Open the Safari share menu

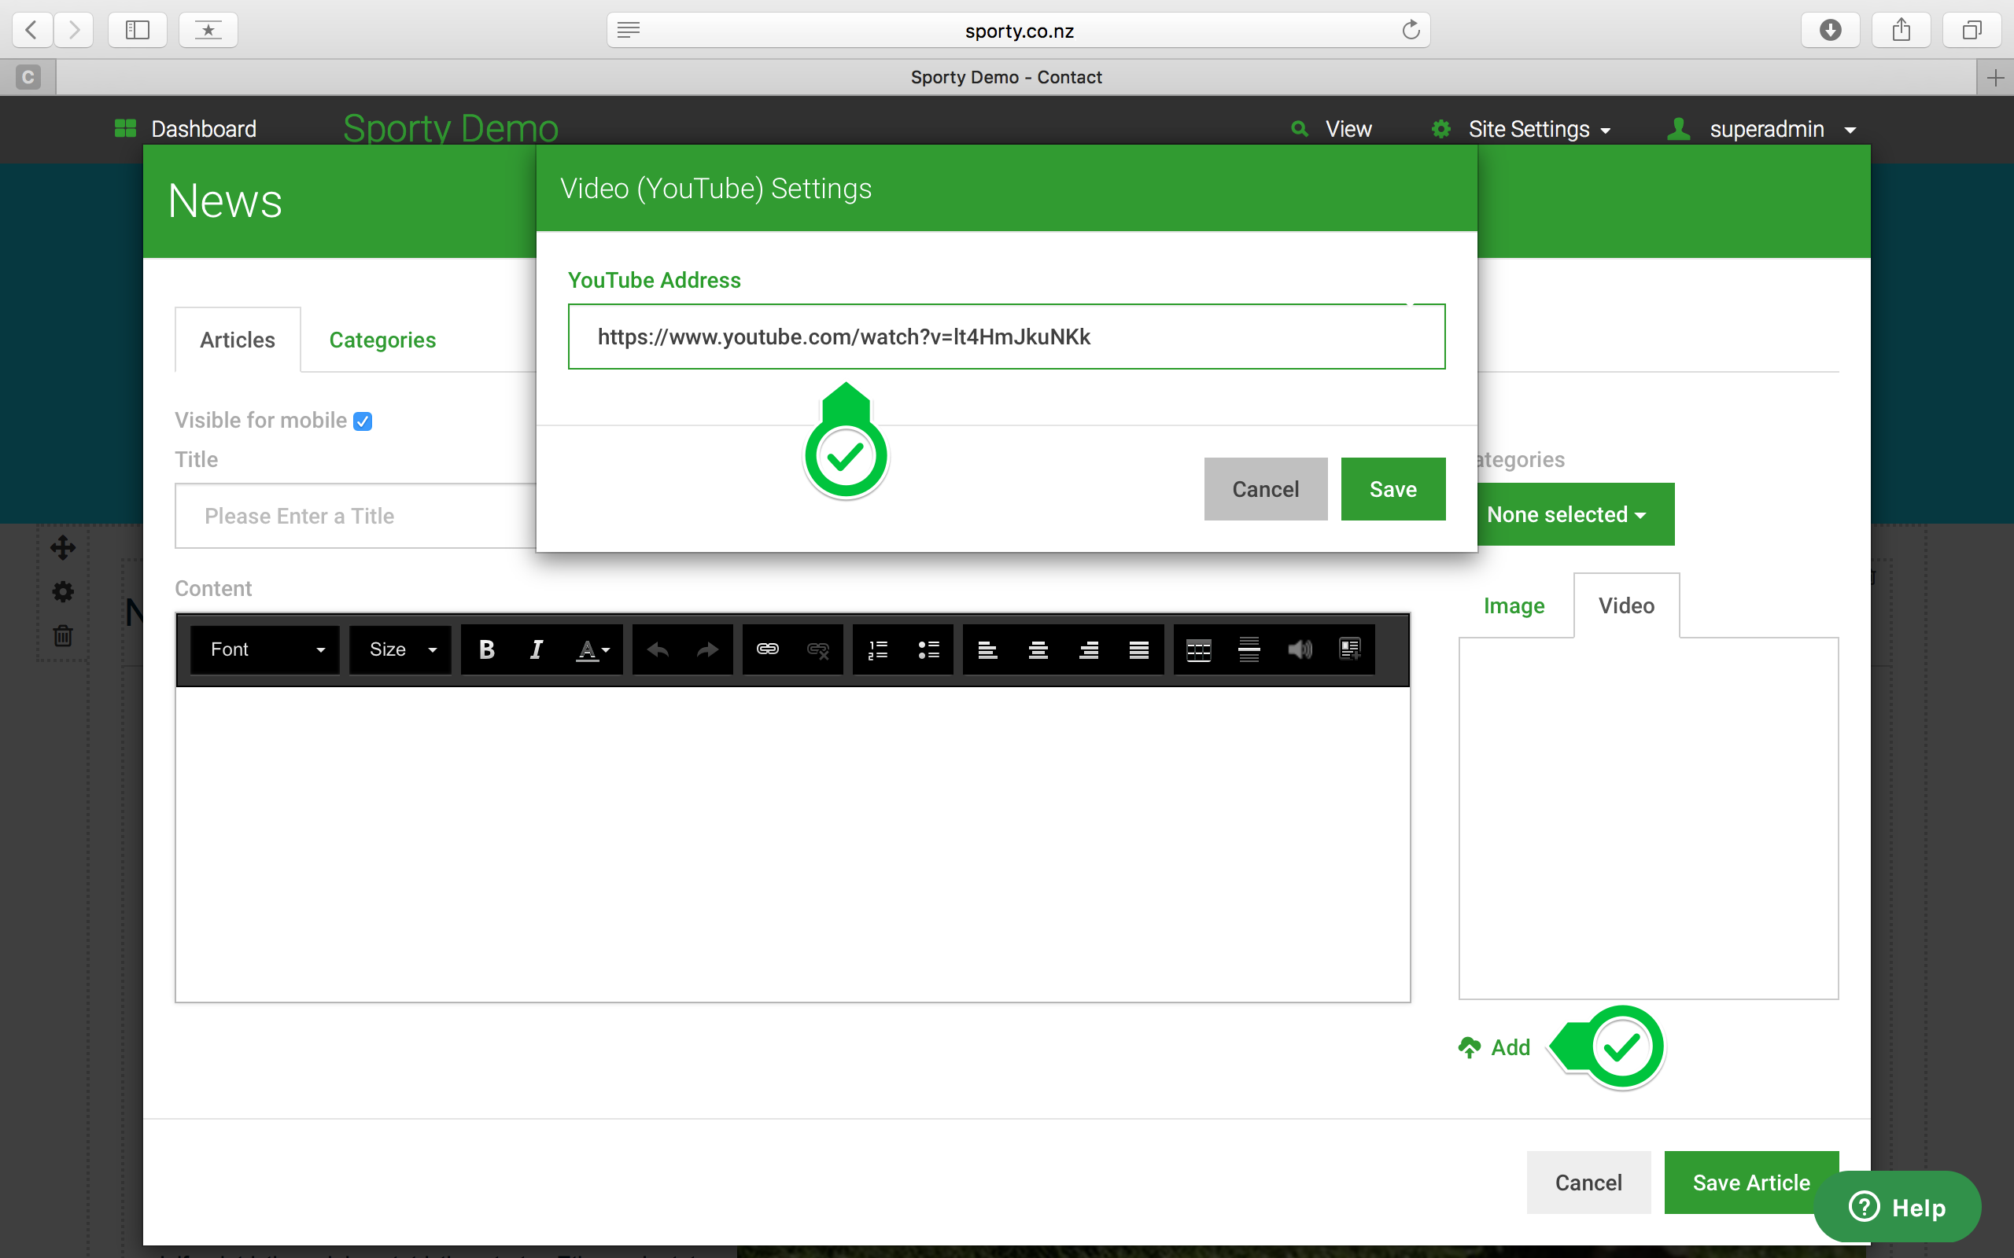1901,30
